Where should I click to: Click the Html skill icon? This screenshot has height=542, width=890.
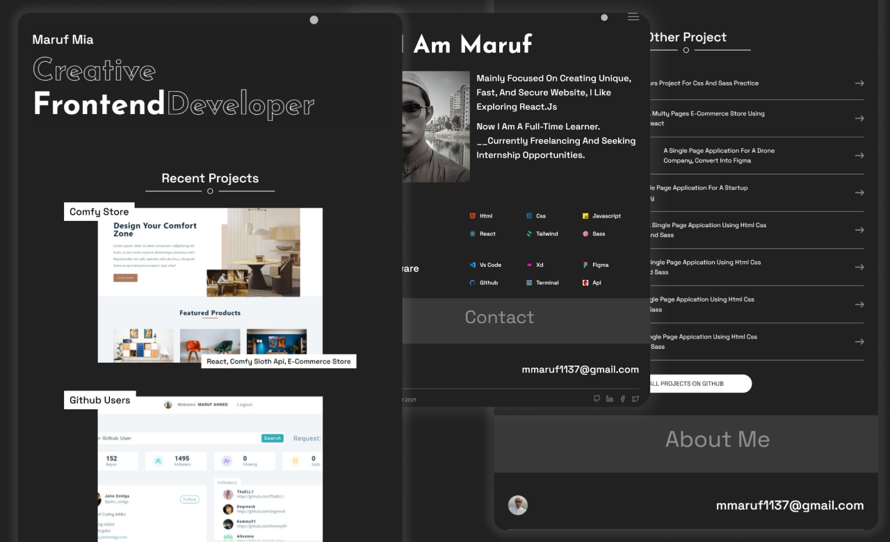(473, 216)
